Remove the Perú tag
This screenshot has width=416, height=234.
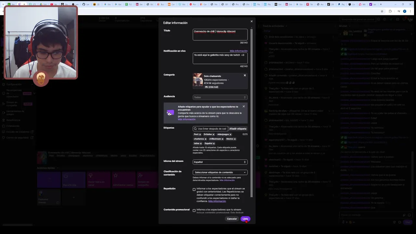200,135
